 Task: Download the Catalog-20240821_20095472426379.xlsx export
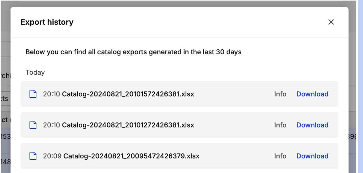click(312, 156)
